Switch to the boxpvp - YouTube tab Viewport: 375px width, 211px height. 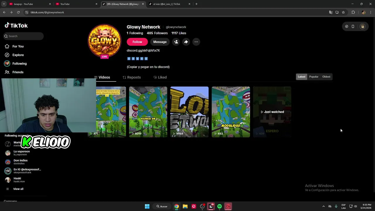coord(30,4)
